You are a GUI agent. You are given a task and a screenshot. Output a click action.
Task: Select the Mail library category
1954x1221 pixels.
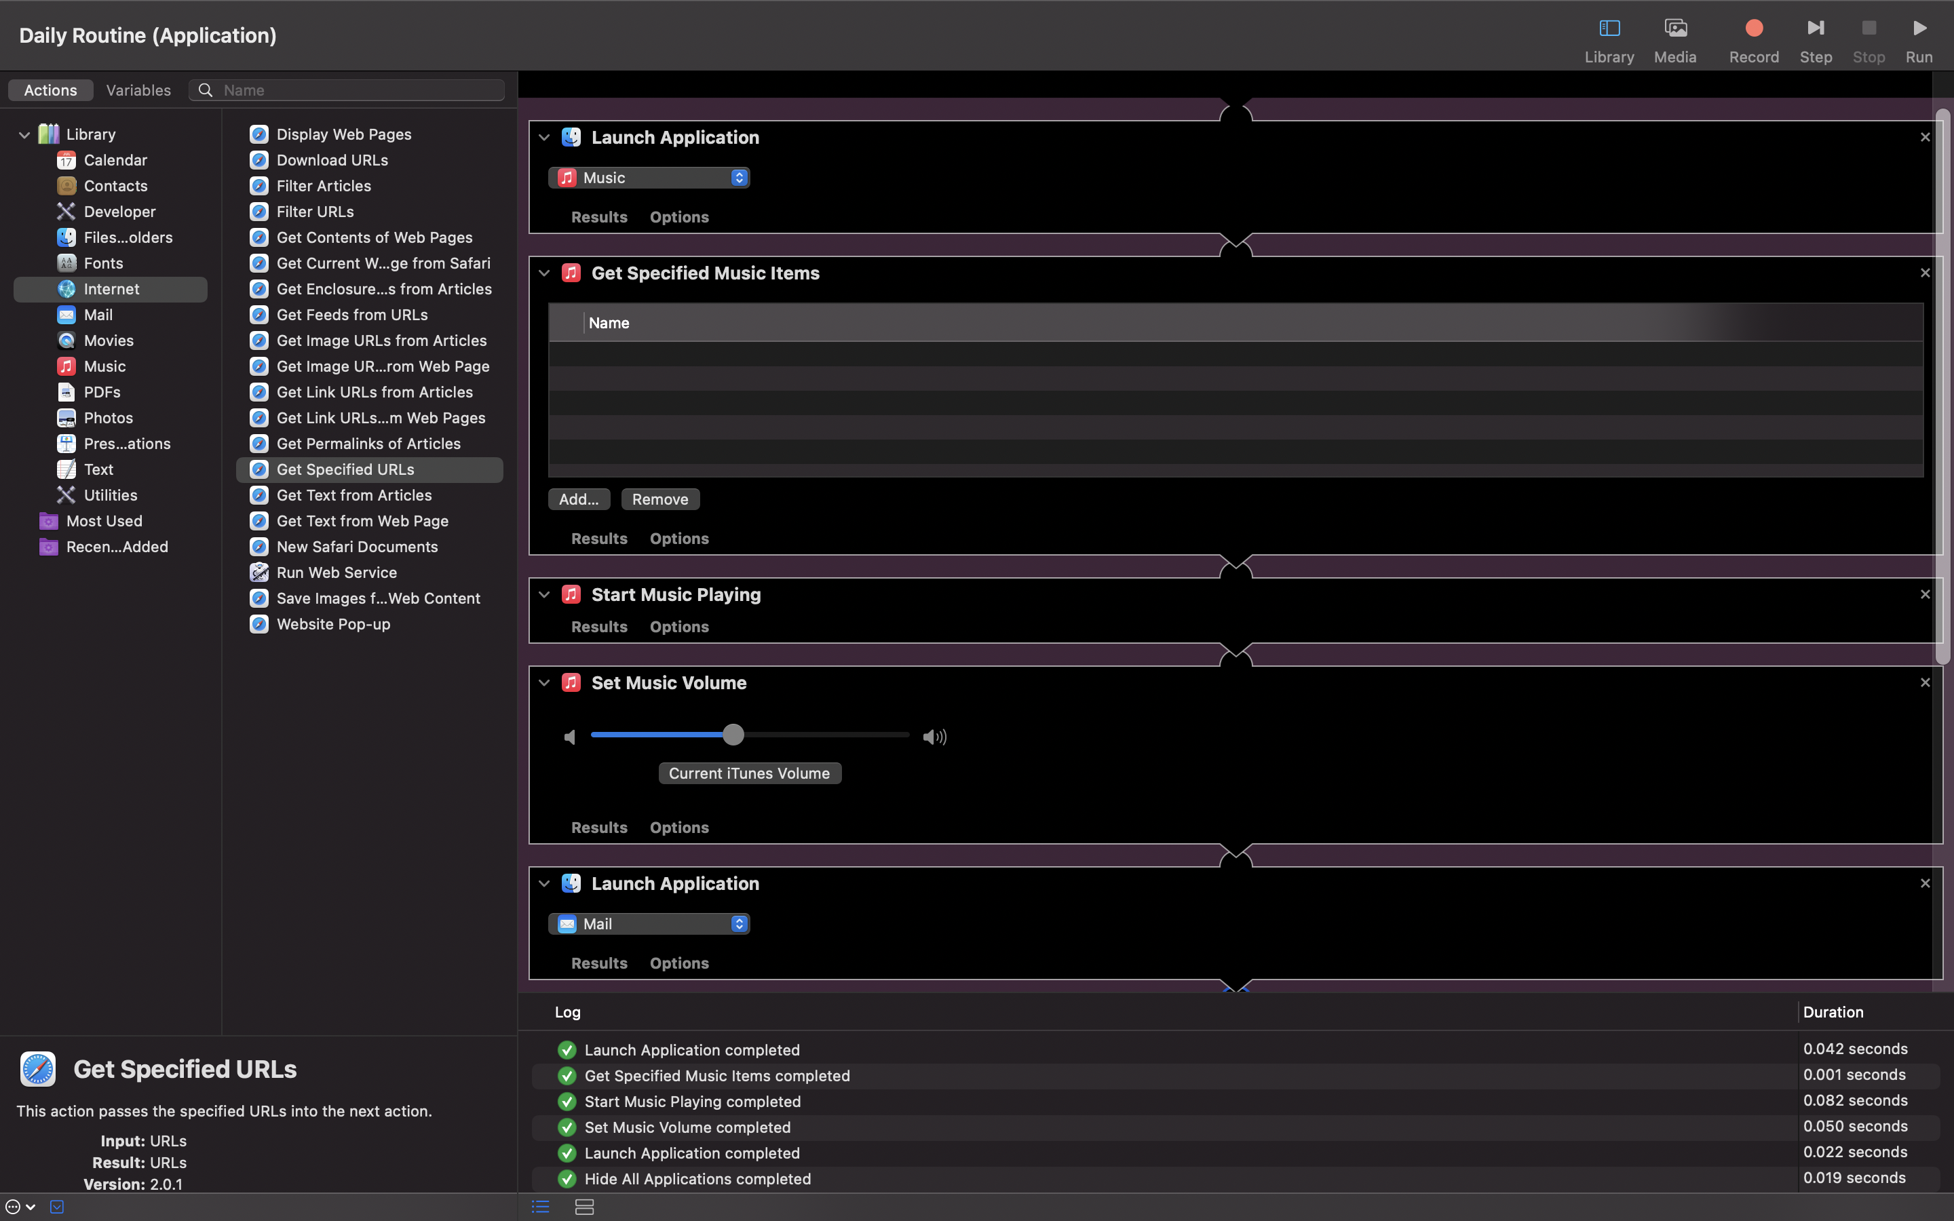[x=111, y=315]
